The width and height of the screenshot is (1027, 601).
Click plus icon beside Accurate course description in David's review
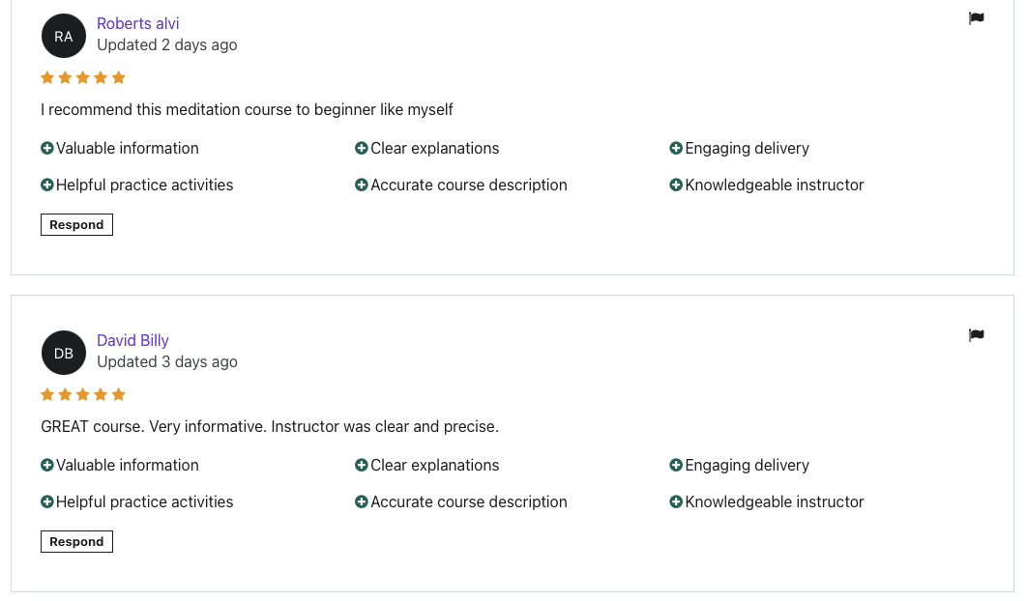point(362,502)
